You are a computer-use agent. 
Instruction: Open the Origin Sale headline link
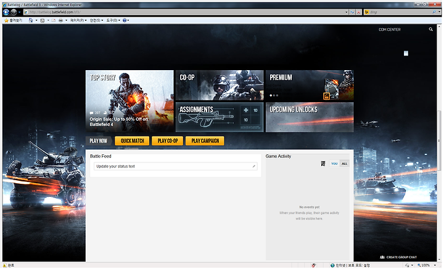(119, 122)
